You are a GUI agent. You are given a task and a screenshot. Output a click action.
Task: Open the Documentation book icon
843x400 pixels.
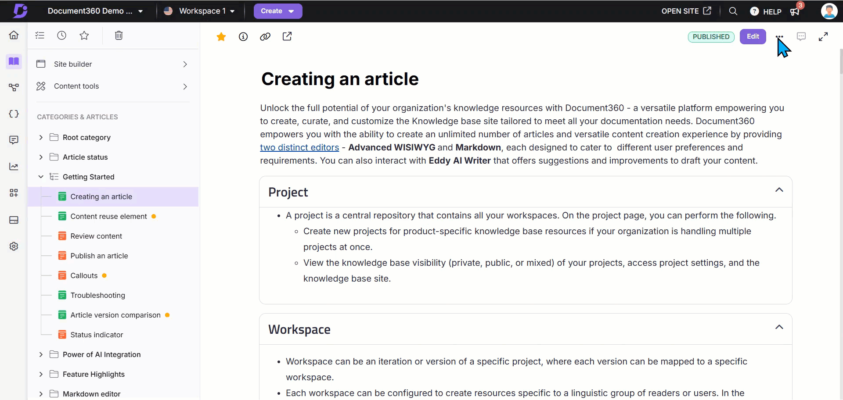(14, 61)
